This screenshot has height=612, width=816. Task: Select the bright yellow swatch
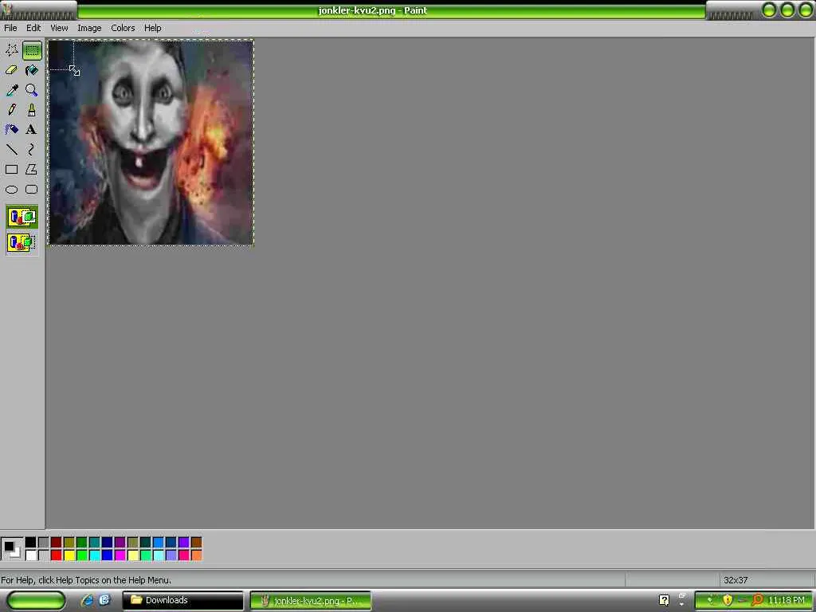point(69,555)
